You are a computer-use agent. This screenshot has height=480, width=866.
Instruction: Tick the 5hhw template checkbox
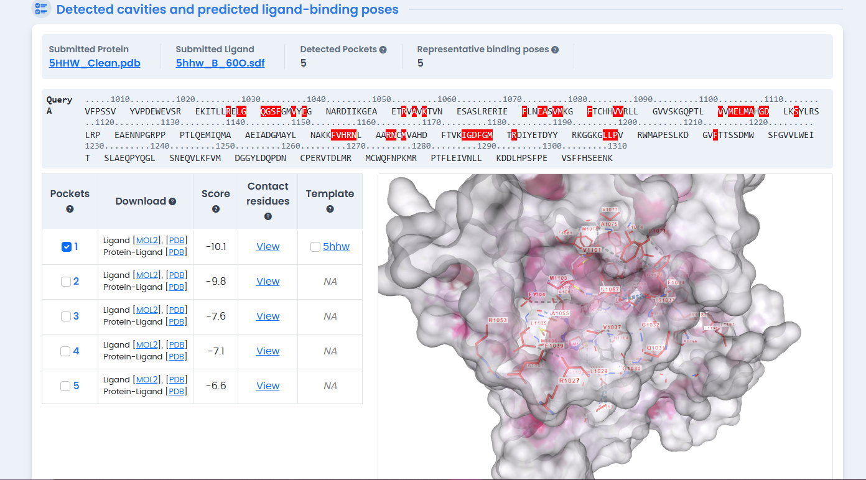(x=315, y=247)
